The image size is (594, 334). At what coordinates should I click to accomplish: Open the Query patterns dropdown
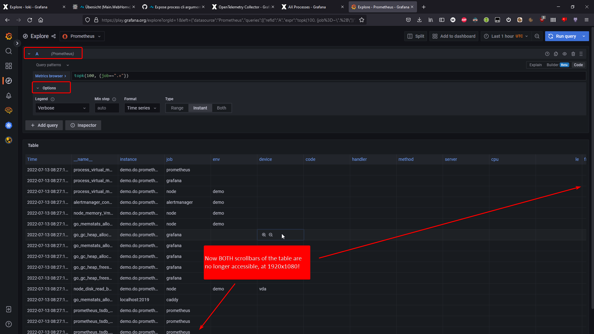tap(52, 65)
